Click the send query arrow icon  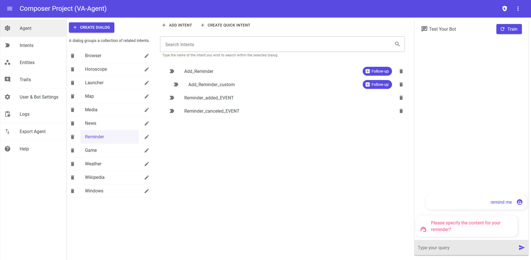522,248
